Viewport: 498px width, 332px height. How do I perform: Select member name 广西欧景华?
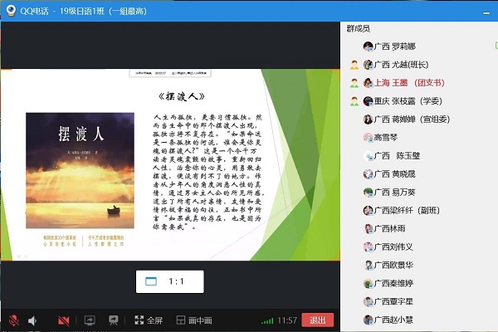coord(393,265)
